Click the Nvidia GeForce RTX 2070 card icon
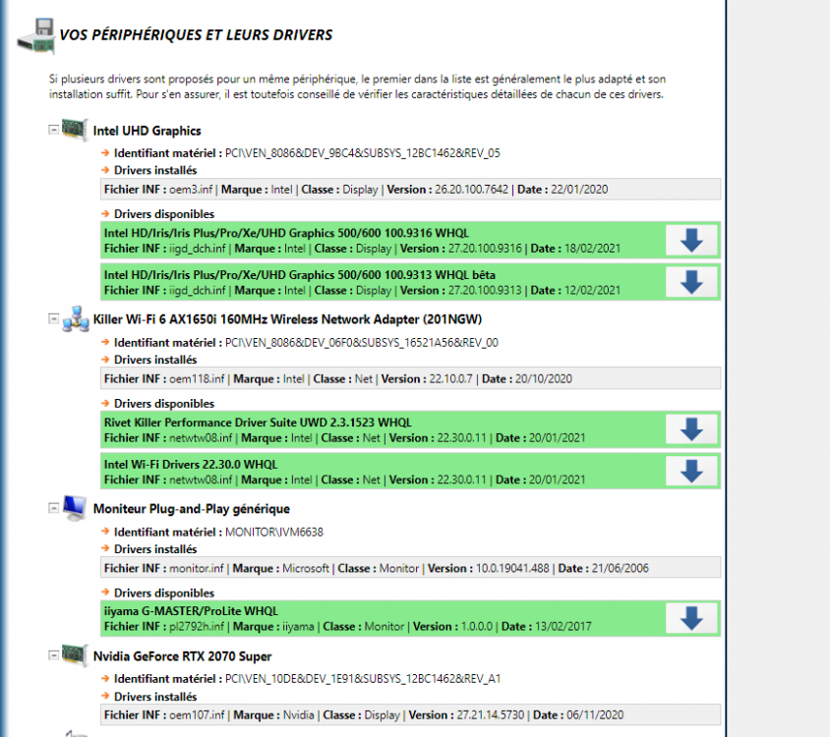This screenshot has height=737, width=830. (x=75, y=655)
